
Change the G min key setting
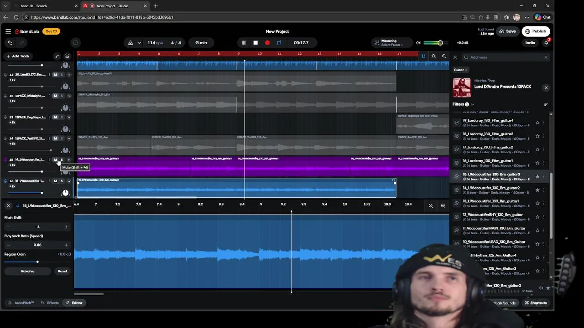tap(201, 43)
